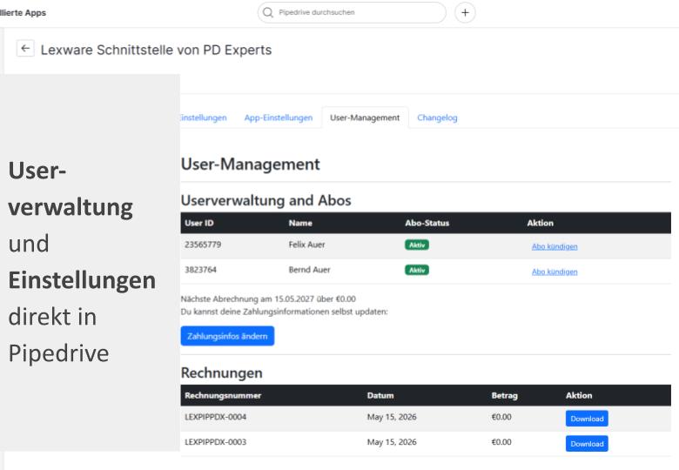
Task: Click the €0.00 amount for LEXPIPPDX-0003
Action: tap(501, 442)
